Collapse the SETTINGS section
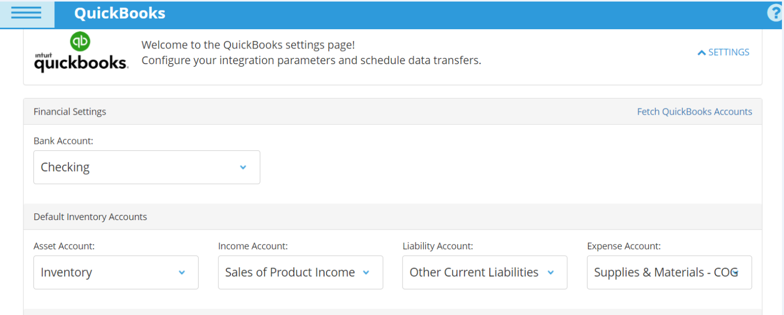Image resolution: width=784 pixels, height=315 pixels. click(x=723, y=52)
